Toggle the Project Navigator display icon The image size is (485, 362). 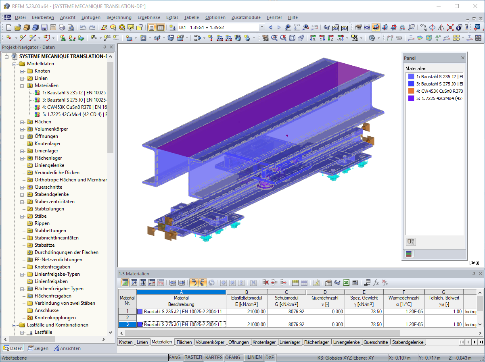pos(152,27)
